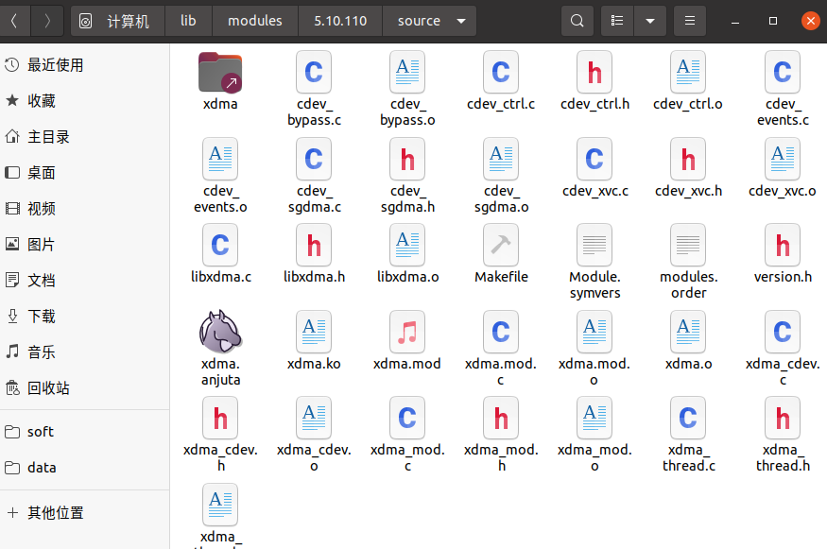Open 文档 in the sidebar
The width and height of the screenshot is (827, 549).
click(84, 280)
